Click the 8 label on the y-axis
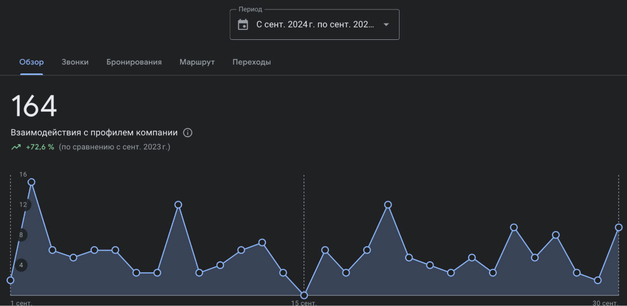 [21, 235]
